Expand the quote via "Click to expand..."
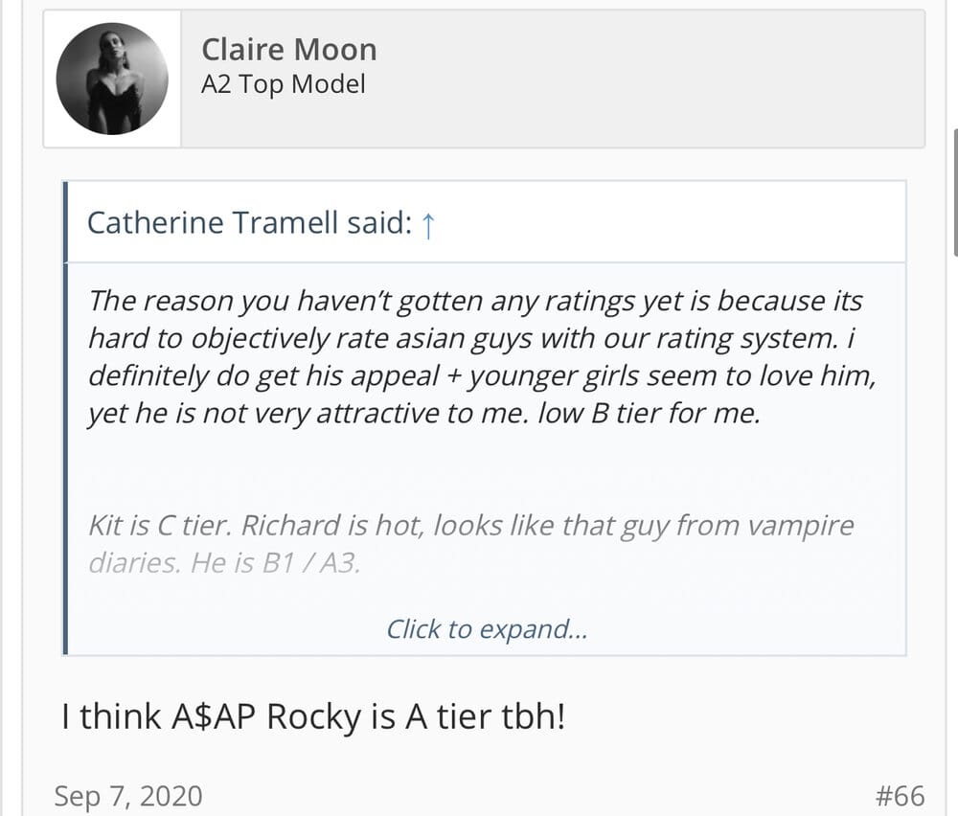The width and height of the screenshot is (958, 816). [486, 629]
